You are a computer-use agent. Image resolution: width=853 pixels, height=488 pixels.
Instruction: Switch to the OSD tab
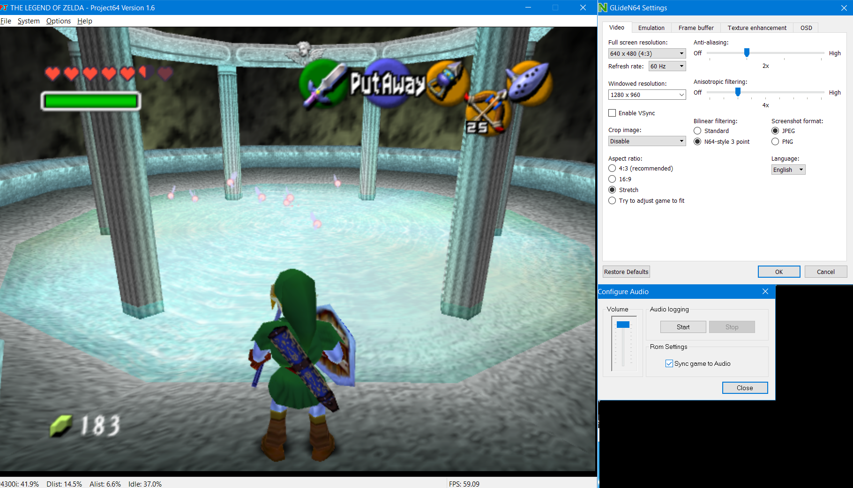[806, 28]
